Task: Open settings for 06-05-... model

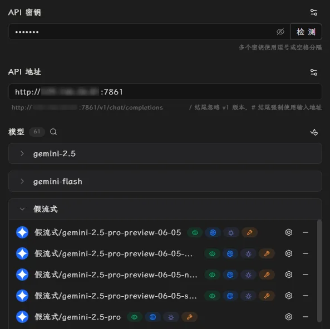Action: tap(289, 253)
